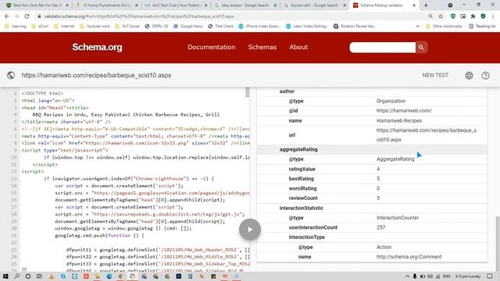Click the userInteractionCount value 257
The width and height of the screenshot is (500, 281).
tap(380, 227)
